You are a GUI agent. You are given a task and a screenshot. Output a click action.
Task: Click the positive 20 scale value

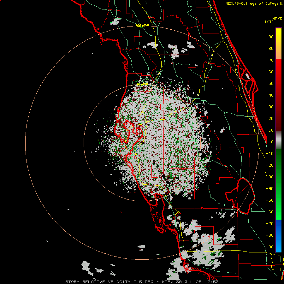pyautogui.click(x=271, y=119)
